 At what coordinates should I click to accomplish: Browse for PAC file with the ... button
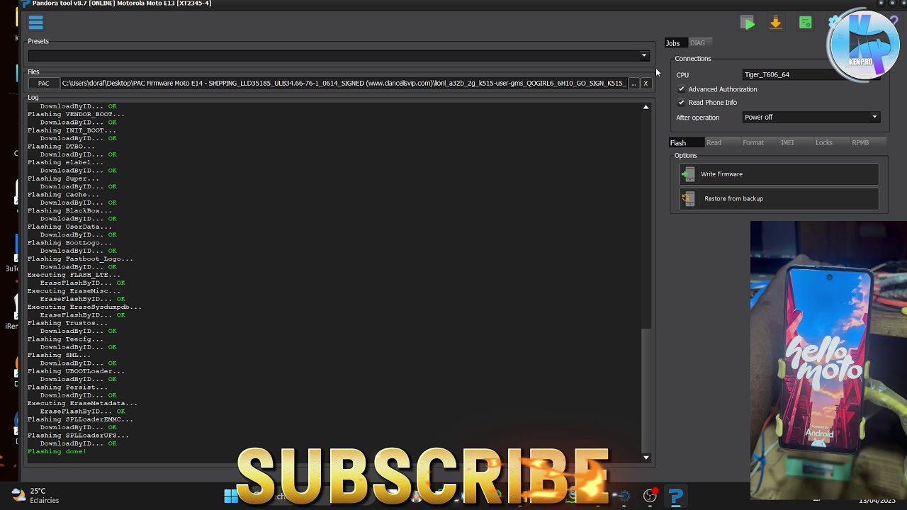pyautogui.click(x=633, y=84)
